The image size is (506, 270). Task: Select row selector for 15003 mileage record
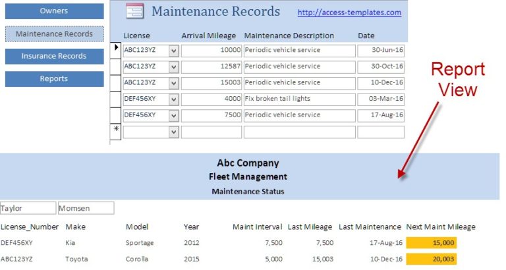tap(117, 82)
